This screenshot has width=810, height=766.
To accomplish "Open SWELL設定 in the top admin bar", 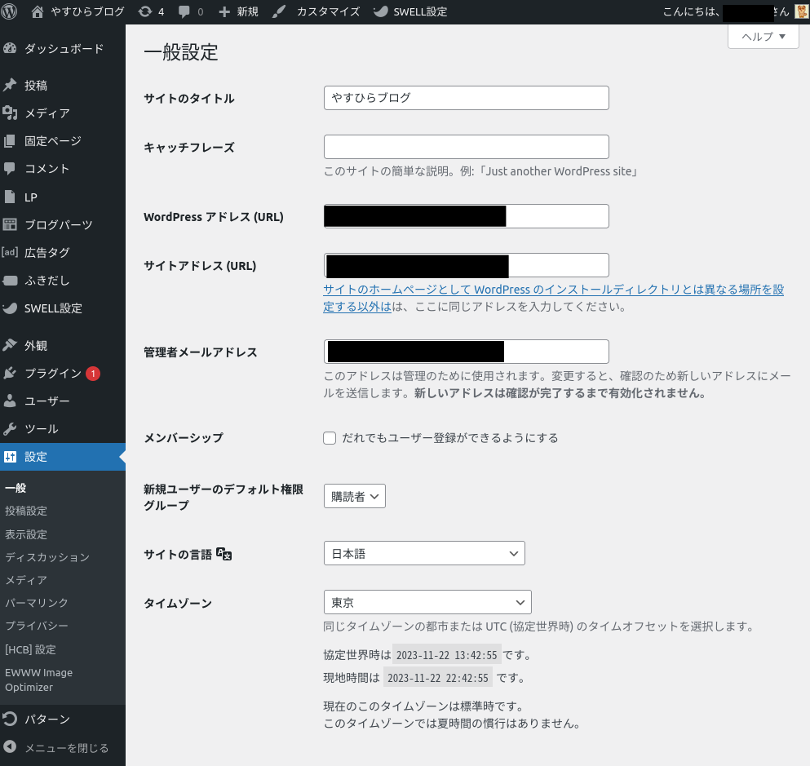I will tap(409, 12).
